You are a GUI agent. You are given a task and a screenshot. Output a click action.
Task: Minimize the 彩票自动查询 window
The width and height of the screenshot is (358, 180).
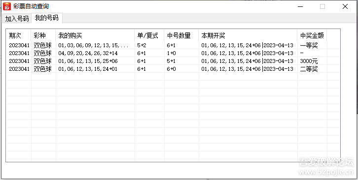pyautogui.click(x=300, y=6)
